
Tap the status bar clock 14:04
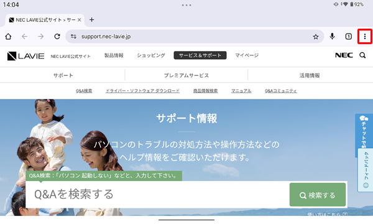11,4
